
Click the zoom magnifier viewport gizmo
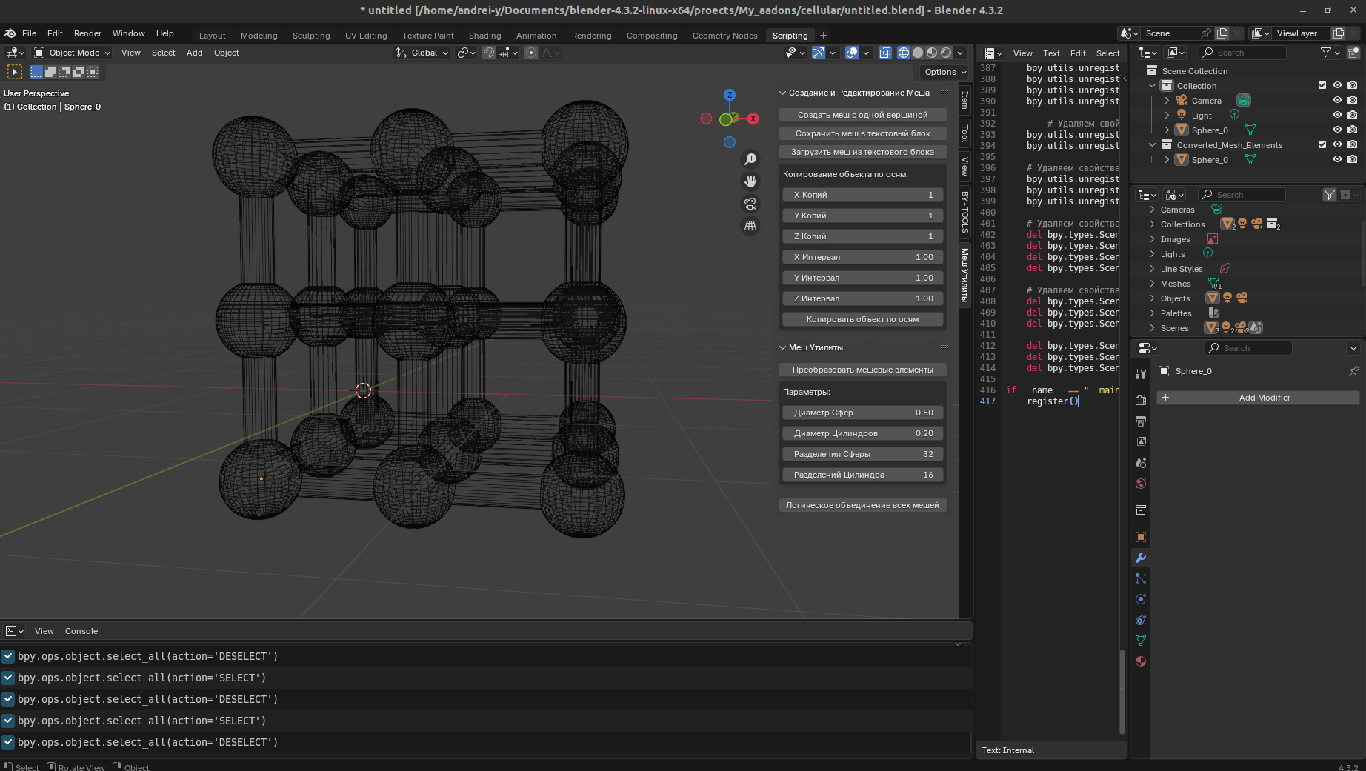point(750,160)
